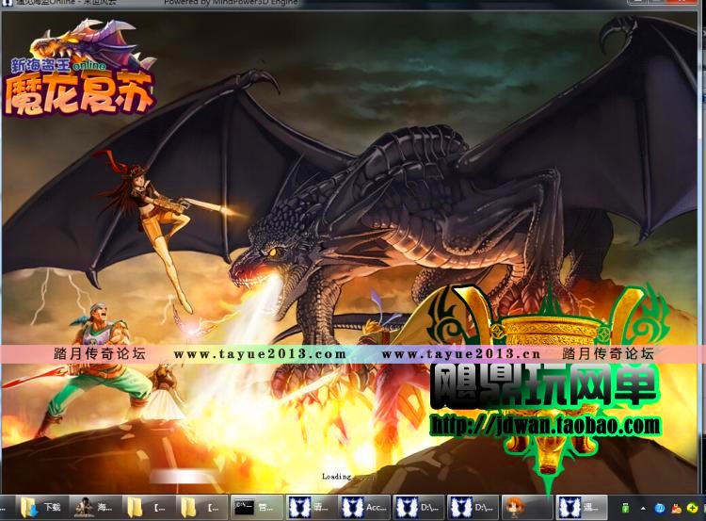The image size is (706, 521).
Task: Show hidden tray icons arrow
Action: [x=643, y=509]
